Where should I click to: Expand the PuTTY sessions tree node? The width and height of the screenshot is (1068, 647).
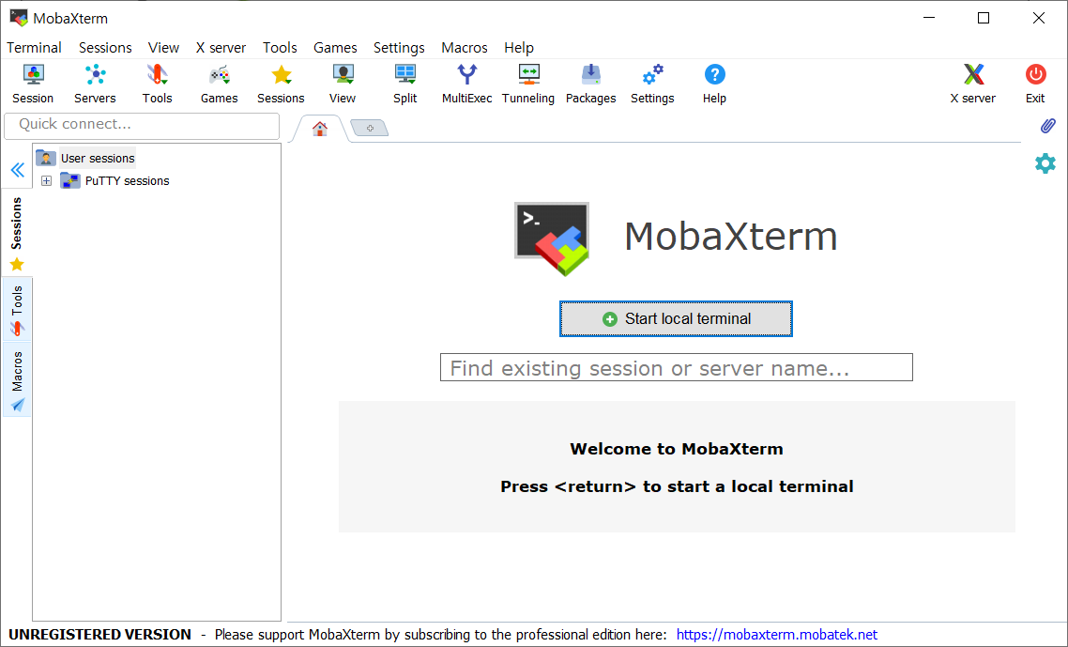pyautogui.click(x=46, y=180)
